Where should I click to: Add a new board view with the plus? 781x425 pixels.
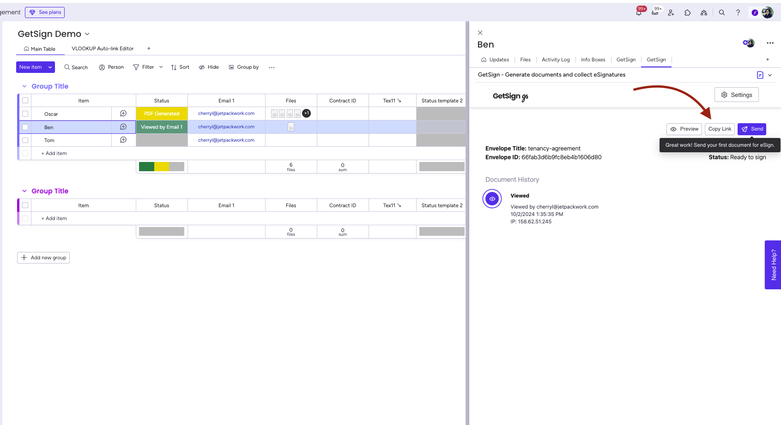149,48
